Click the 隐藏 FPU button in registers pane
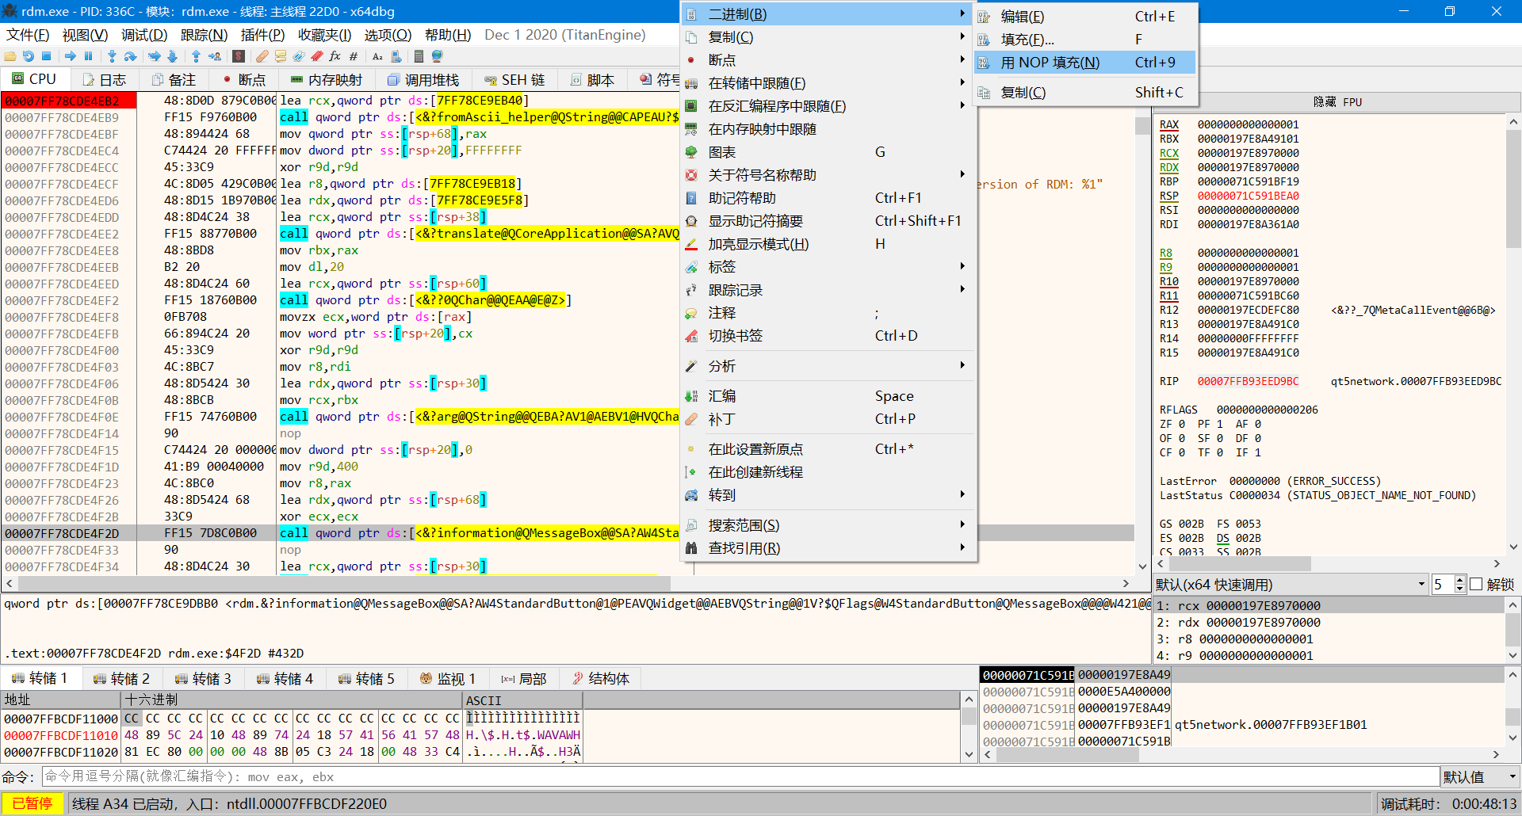The height and width of the screenshot is (816, 1522). 1337,101
